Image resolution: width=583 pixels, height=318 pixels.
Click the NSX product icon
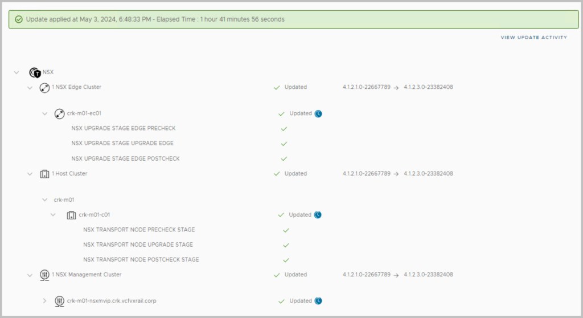tap(35, 73)
